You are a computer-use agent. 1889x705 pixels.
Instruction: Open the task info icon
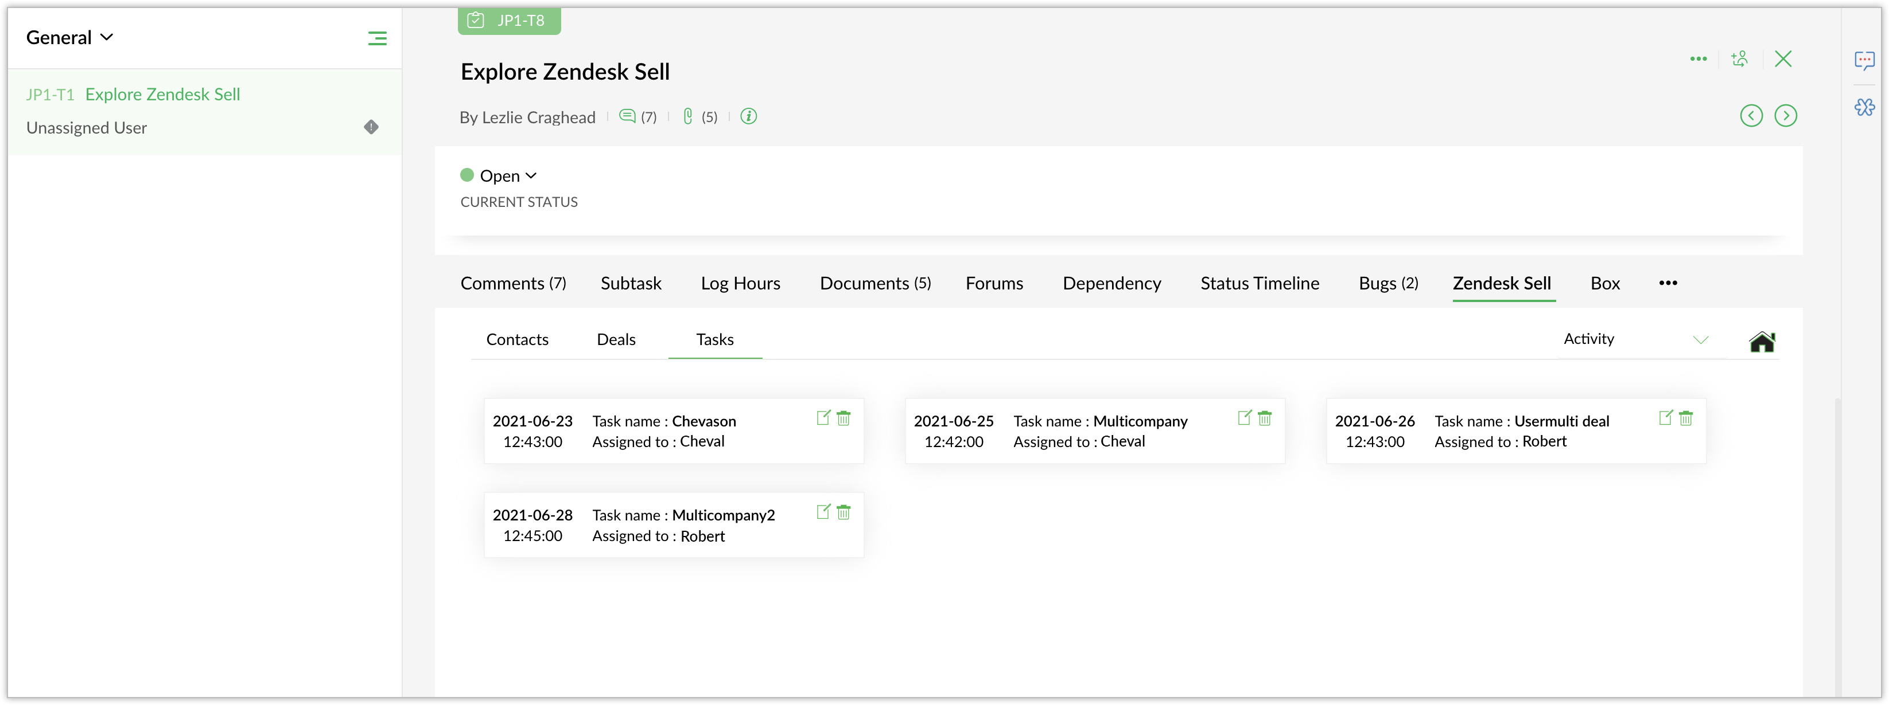point(748,116)
